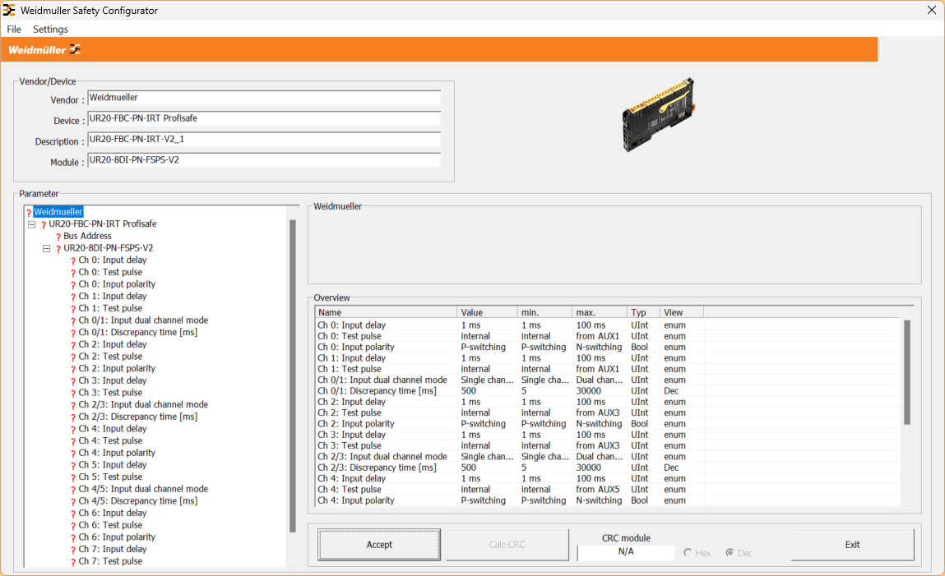The width and height of the screenshot is (945, 576).
Task: Select overview row 'Ch 2/3: Input dual channel mode'
Action: click(608, 457)
